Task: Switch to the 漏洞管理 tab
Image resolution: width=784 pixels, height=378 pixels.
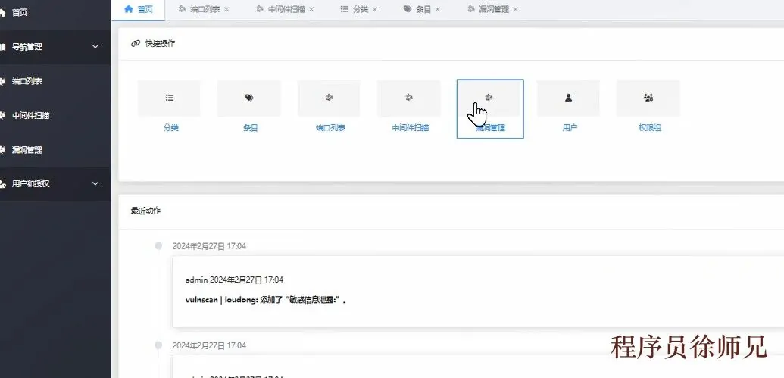Action: (492, 9)
